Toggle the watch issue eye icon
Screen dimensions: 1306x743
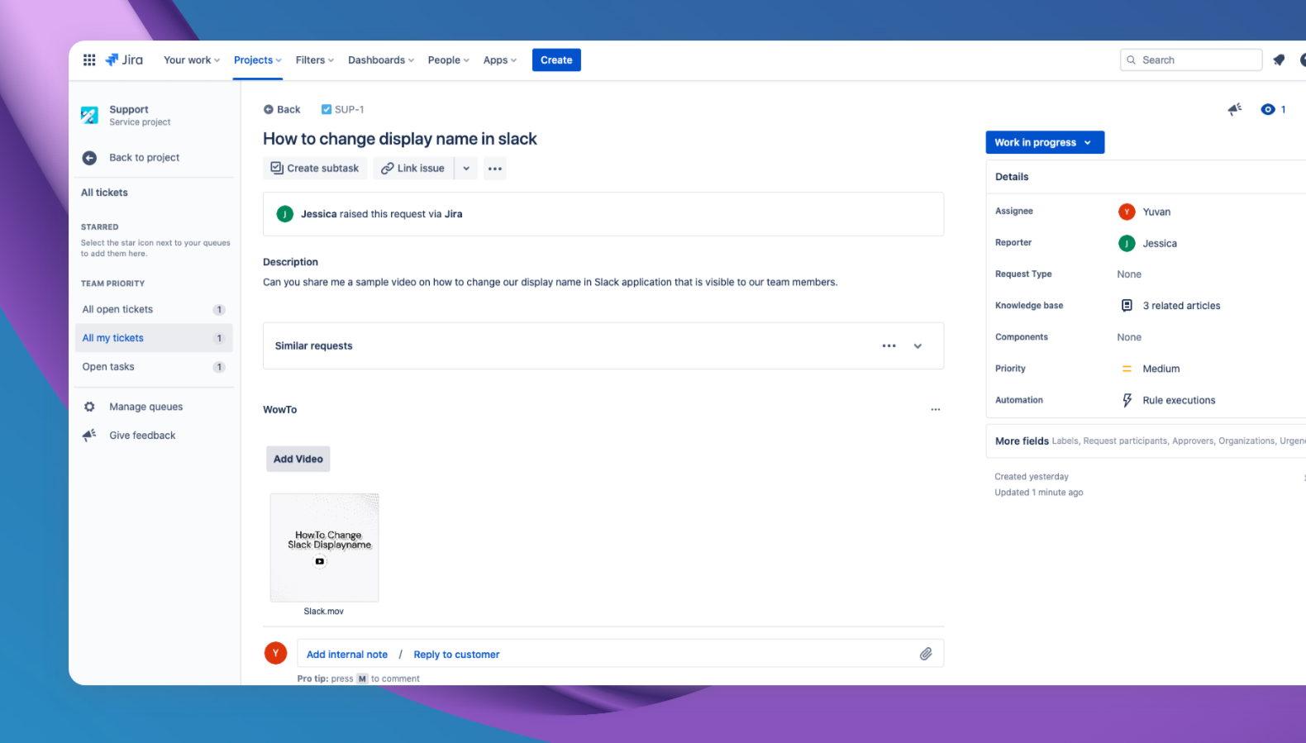click(1268, 109)
